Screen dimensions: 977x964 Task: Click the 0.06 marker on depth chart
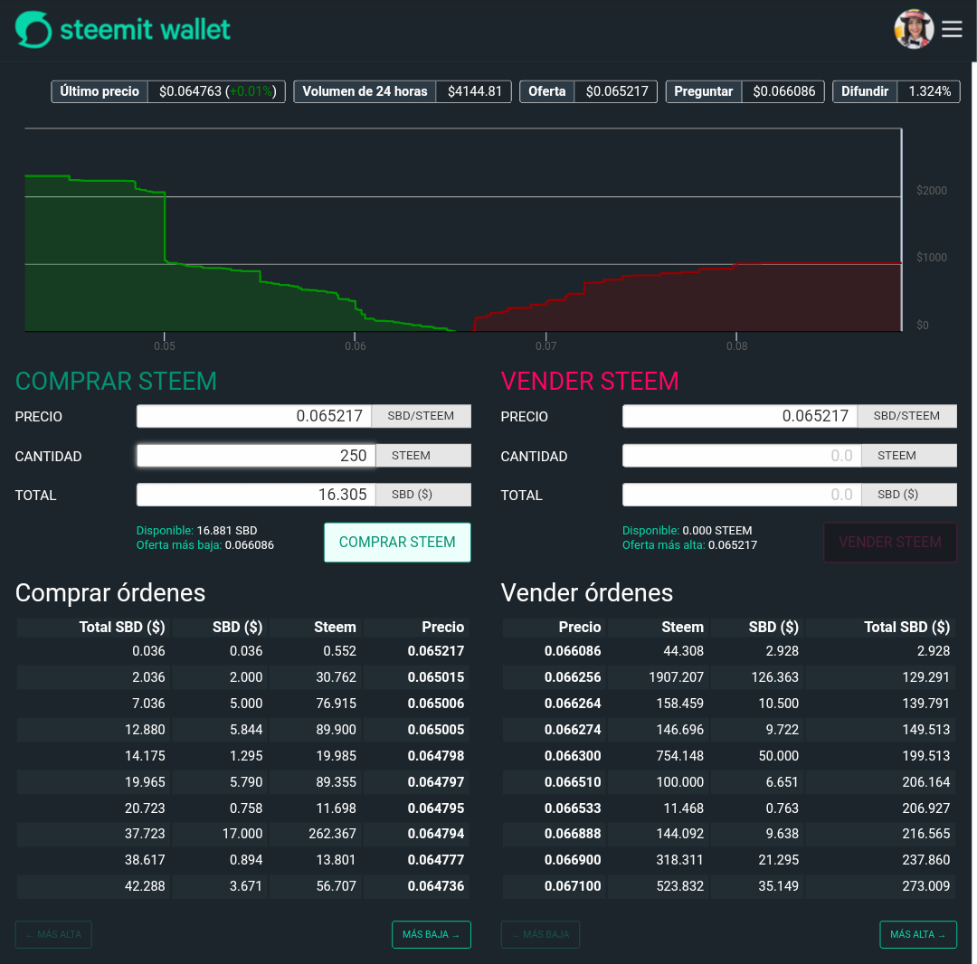(x=356, y=345)
